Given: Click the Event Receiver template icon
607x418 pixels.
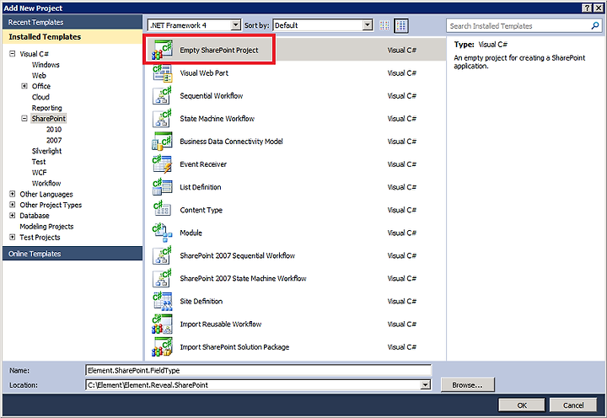Looking at the screenshot, I should coord(162,164).
